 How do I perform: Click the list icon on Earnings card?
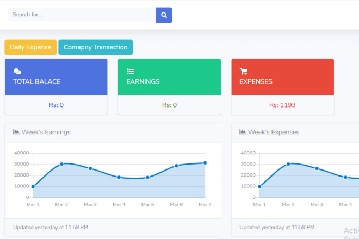[x=131, y=72]
